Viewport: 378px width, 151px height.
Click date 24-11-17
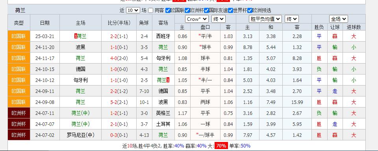point(45,58)
